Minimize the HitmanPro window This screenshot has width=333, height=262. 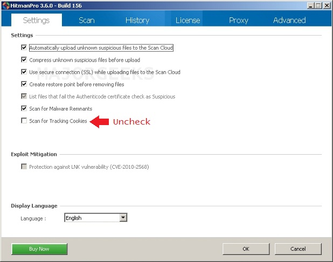click(310, 5)
